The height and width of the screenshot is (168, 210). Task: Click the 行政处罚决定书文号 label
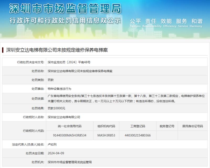(x=31, y=62)
